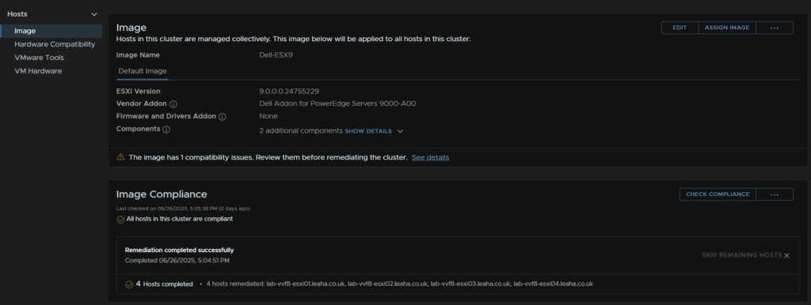Open Image Compliance ellipsis menu
The image size is (811, 305).
tap(775, 194)
